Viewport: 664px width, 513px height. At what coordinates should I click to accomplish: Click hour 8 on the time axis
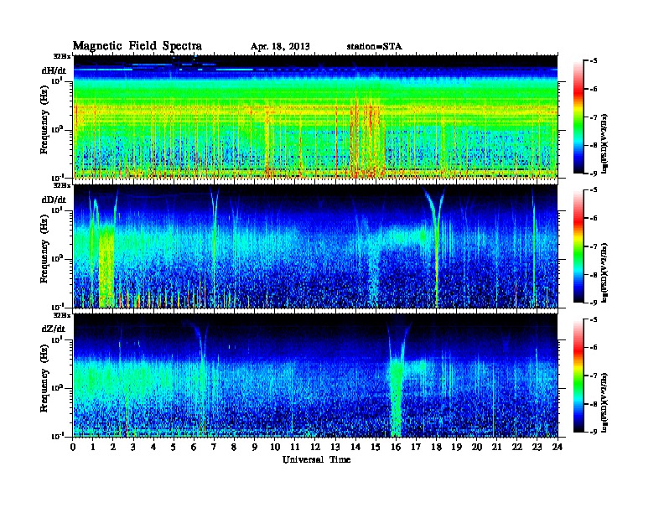[235, 448]
